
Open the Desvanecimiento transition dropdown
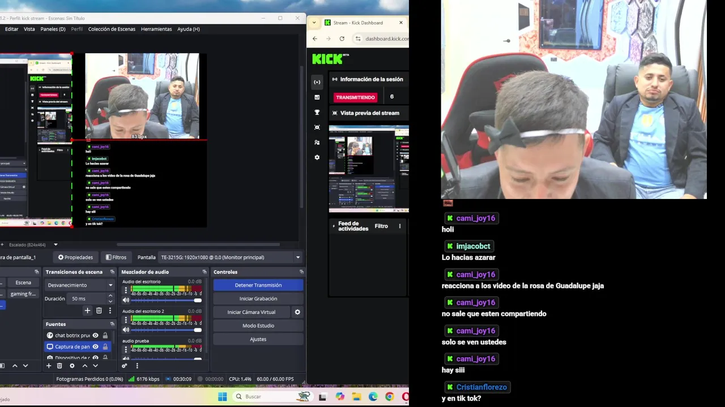[80, 285]
